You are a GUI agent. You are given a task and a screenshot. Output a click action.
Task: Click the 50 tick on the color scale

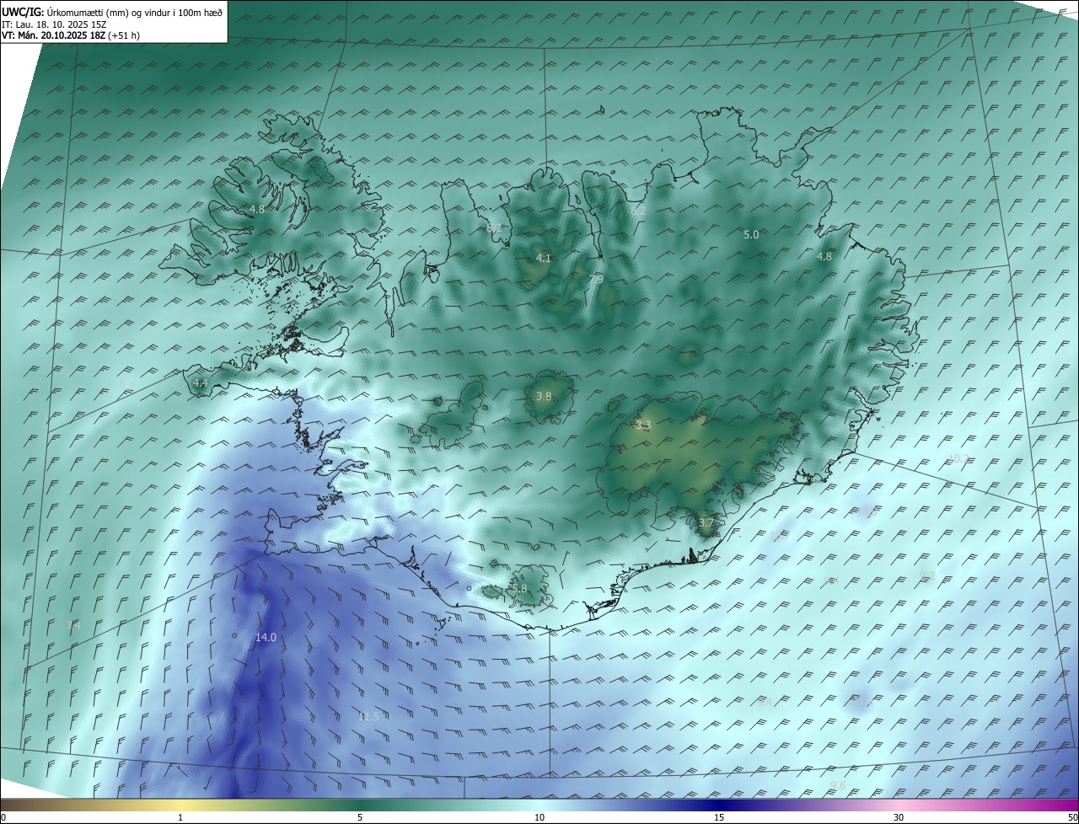tap(1072, 817)
